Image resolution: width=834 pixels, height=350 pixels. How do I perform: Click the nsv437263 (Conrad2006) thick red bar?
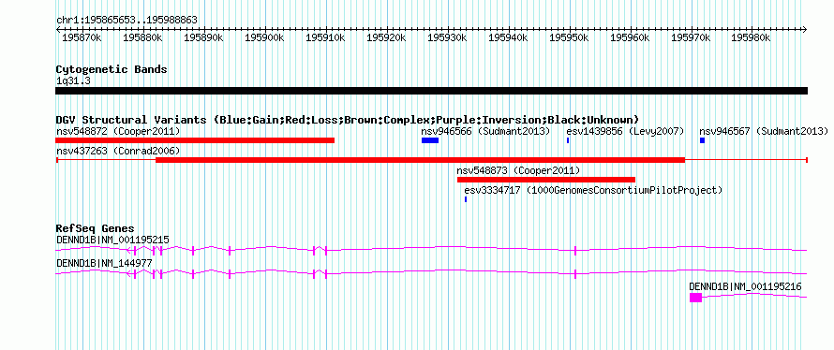(x=420, y=160)
